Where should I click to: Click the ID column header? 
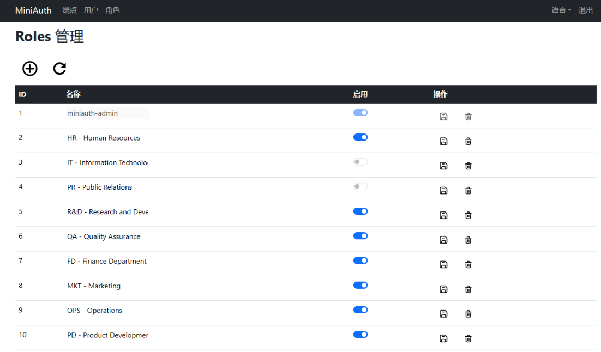tap(22, 94)
